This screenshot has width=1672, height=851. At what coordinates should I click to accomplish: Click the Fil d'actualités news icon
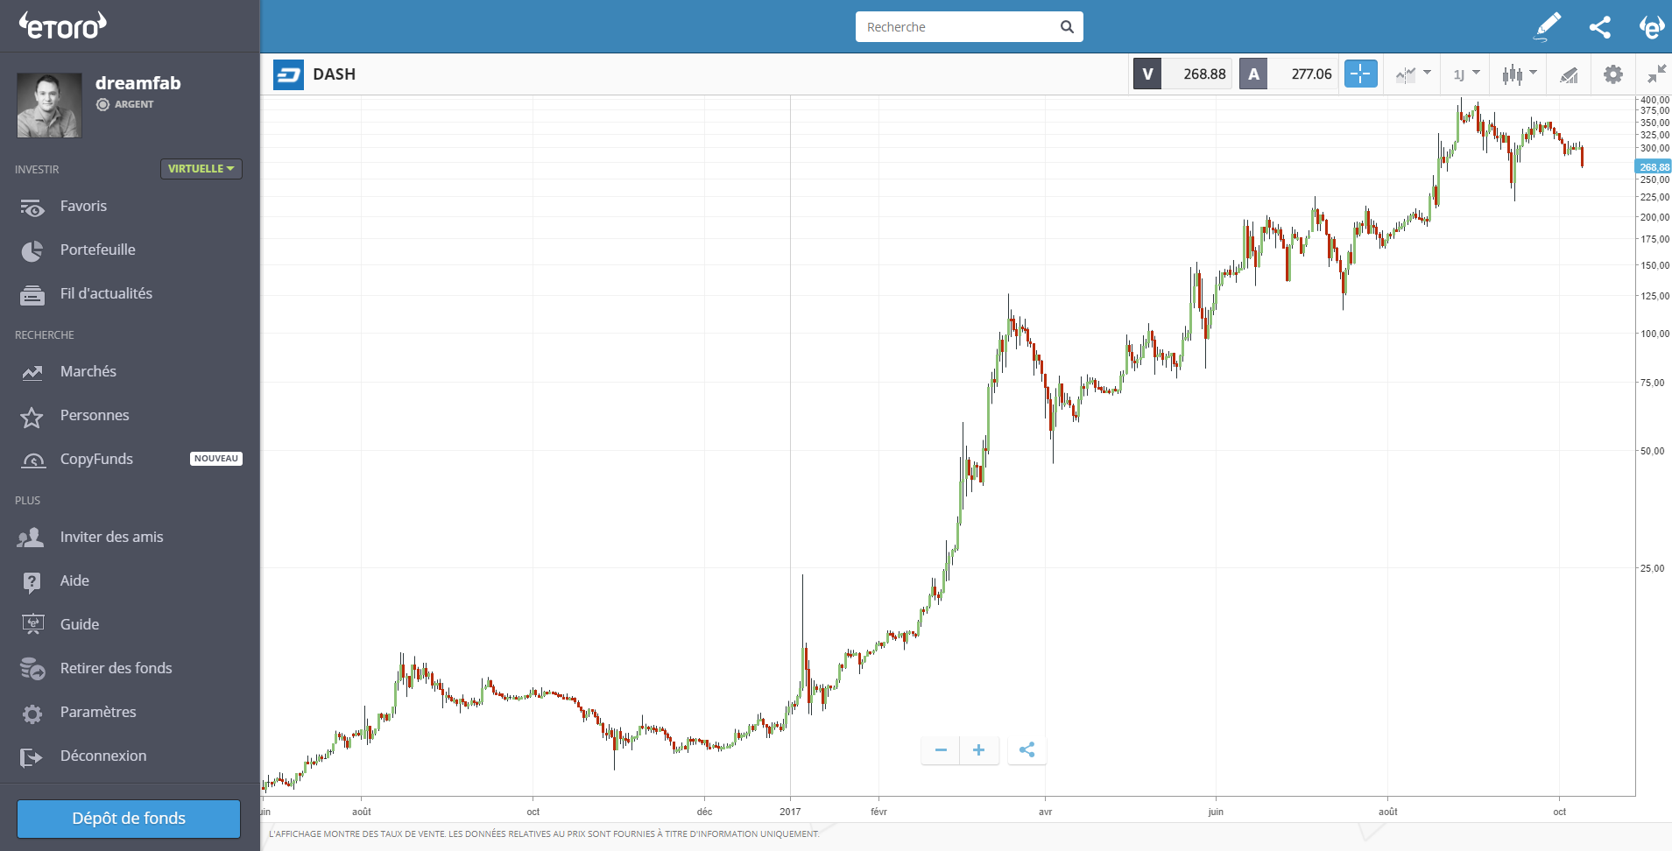tap(32, 295)
